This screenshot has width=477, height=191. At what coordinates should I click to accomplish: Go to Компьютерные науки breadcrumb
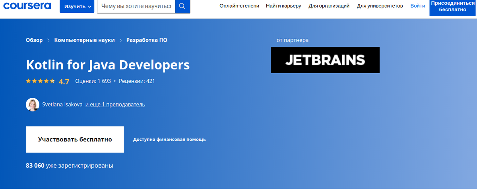[84, 40]
